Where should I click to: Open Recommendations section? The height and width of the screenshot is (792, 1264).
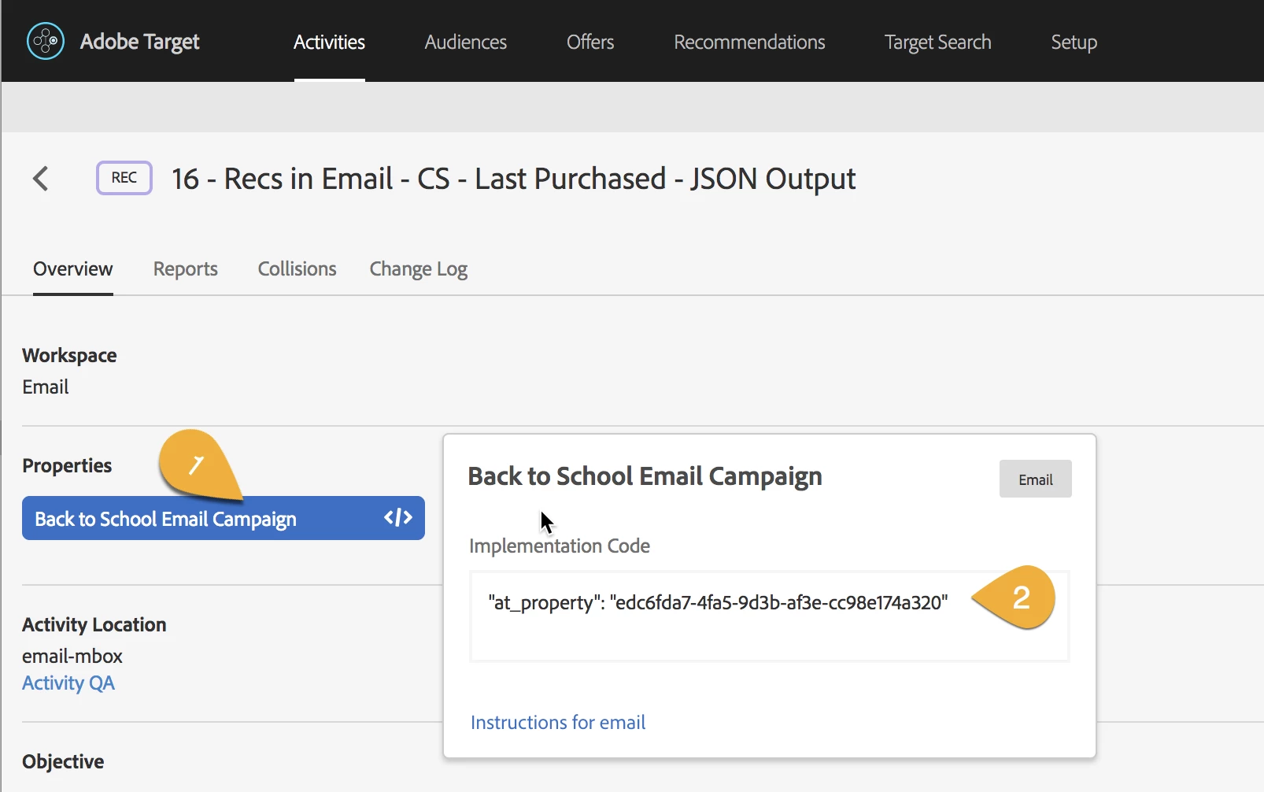pos(749,42)
